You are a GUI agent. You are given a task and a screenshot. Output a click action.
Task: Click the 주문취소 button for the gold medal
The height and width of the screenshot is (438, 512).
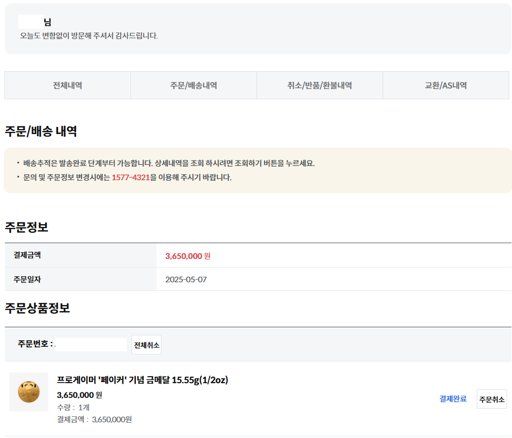point(491,399)
